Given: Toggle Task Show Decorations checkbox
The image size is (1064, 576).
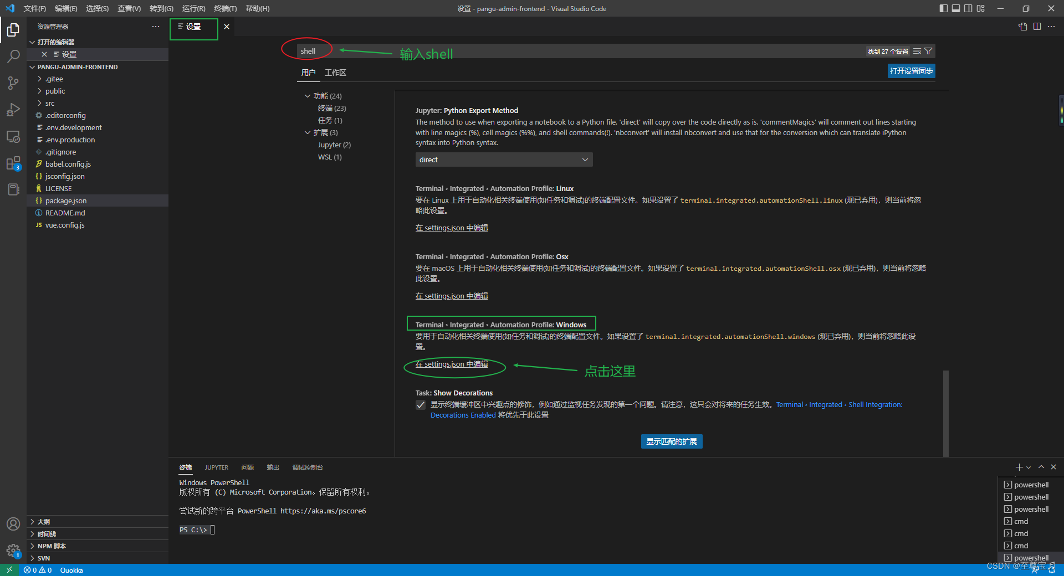Looking at the screenshot, I should (x=421, y=405).
